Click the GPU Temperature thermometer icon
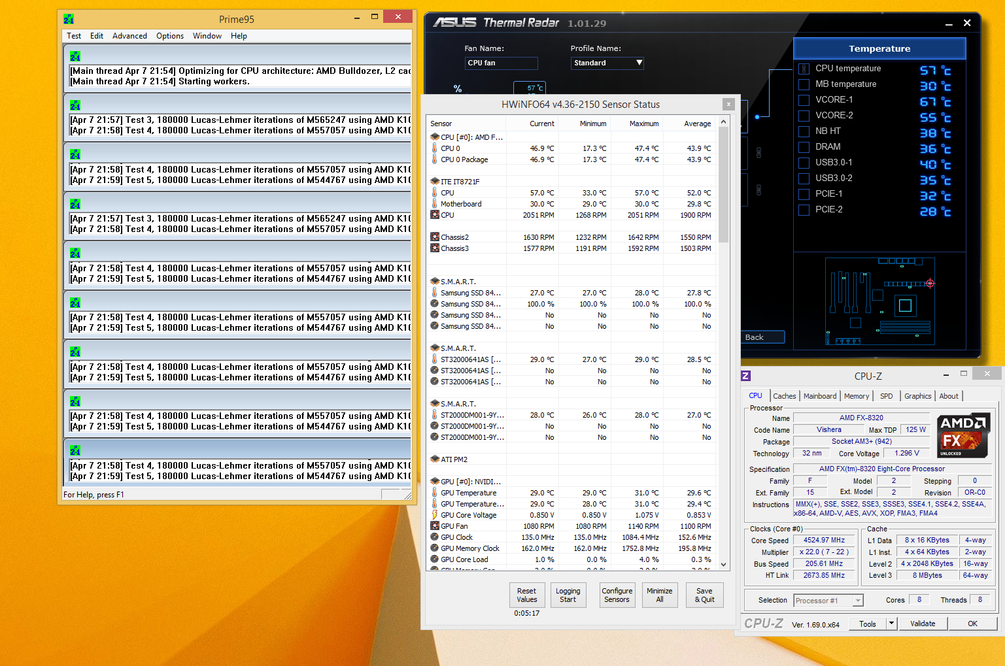The width and height of the screenshot is (1005, 666). 435,493
